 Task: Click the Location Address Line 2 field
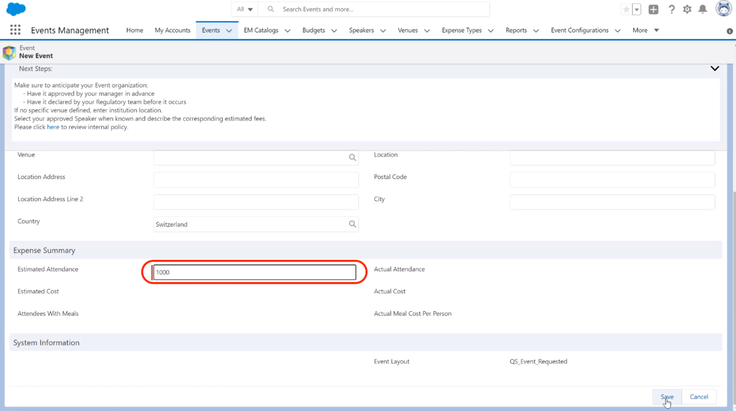[x=256, y=202]
